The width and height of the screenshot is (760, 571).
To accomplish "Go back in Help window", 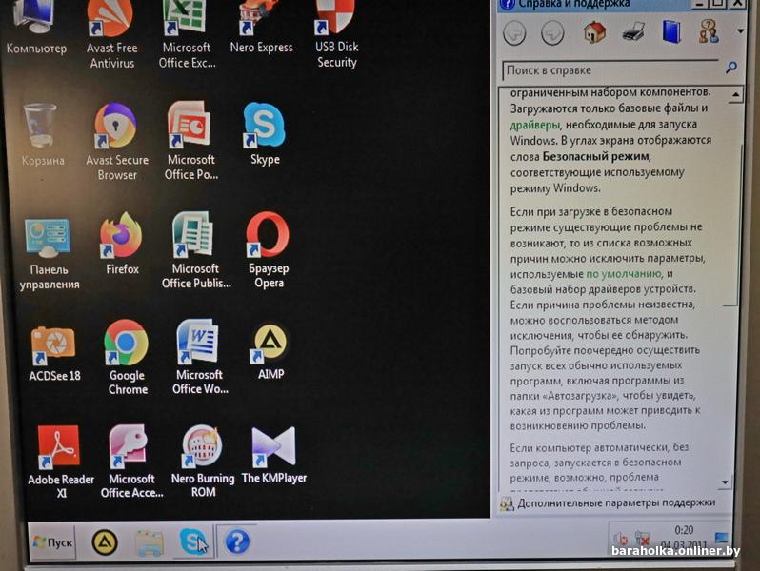I will pos(514,33).
